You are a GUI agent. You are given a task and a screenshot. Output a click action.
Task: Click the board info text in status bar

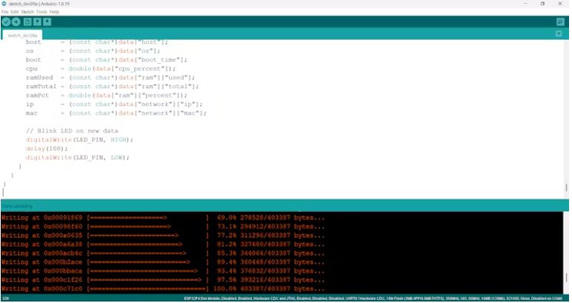373,299
